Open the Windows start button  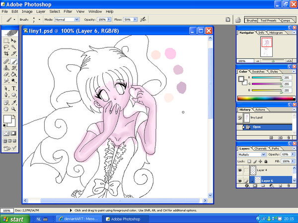click(15, 219)
